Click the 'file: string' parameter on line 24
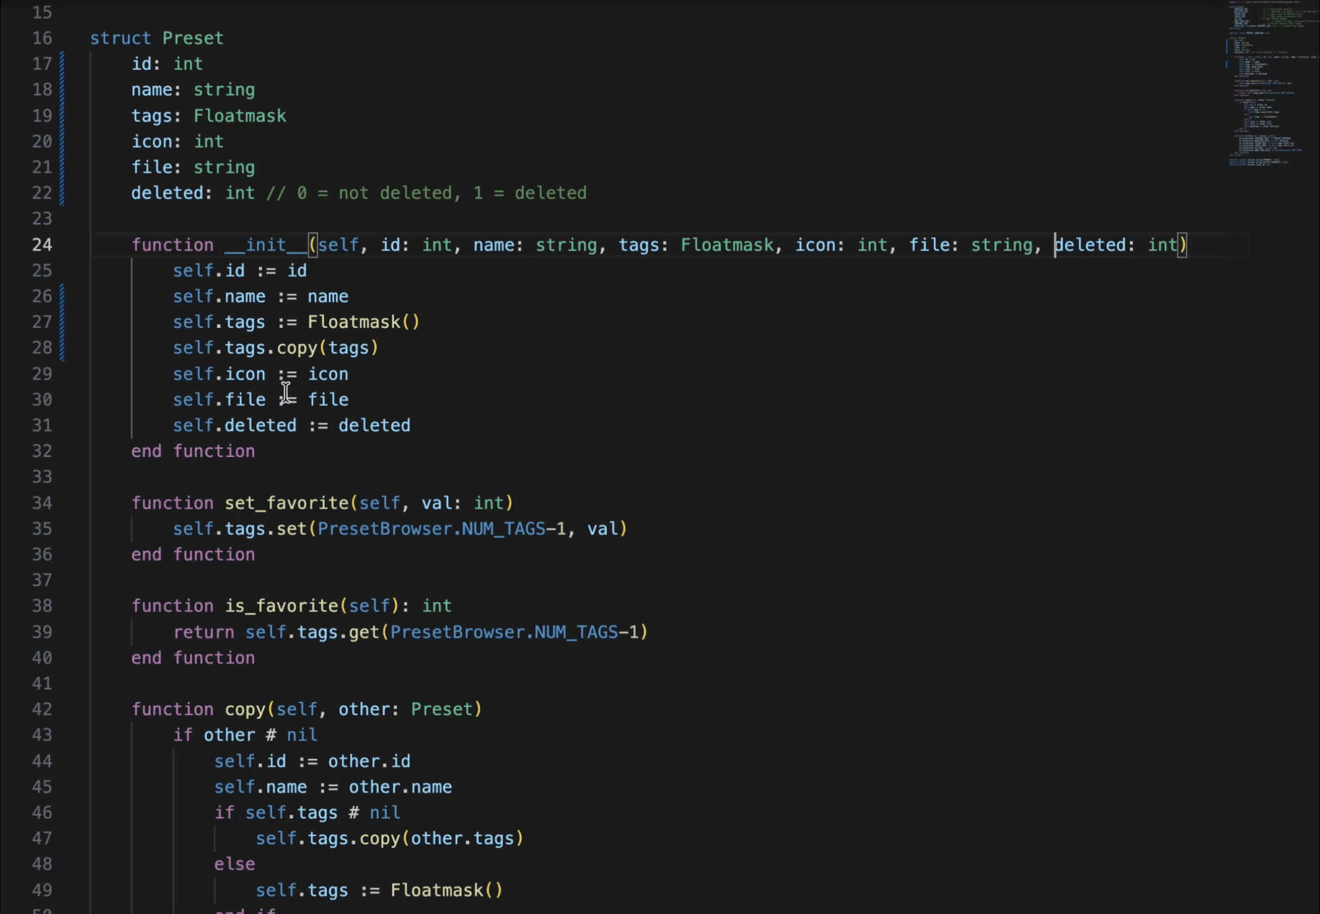Viewport: 1320px width, 914px height. point(971,245)
